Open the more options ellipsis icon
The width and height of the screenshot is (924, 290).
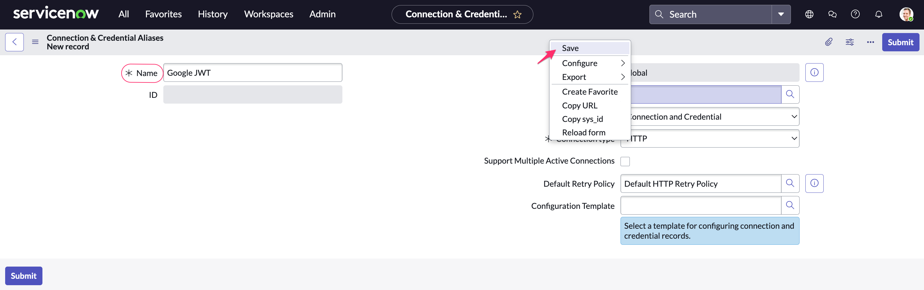point(871,42)
